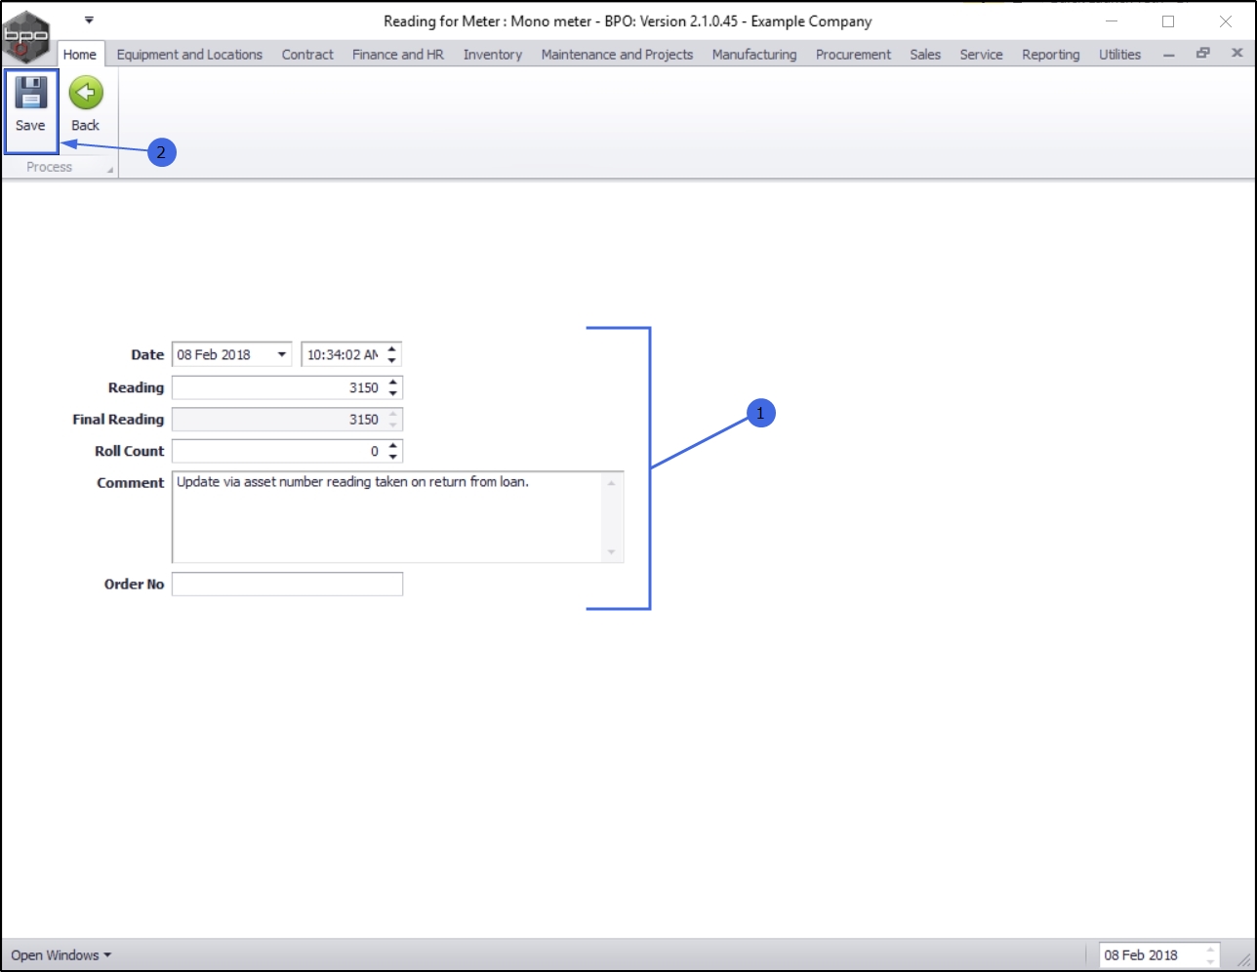Increment the Reading value
Image resolution: width=1257 pixels, height=972 pixels.
(x=393, y=383)
